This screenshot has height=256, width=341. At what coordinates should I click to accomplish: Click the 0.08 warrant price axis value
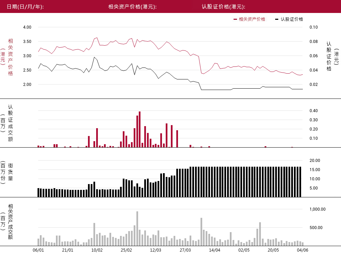314,42
